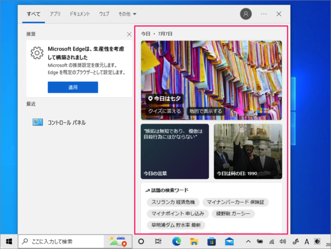Click the 適用 button
The height and width of the screenshot is (249, 331).
(73, 87)
